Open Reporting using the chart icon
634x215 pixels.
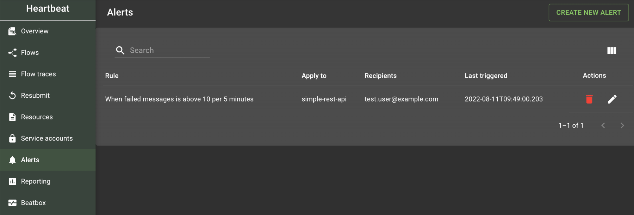[x=12, y=181]
